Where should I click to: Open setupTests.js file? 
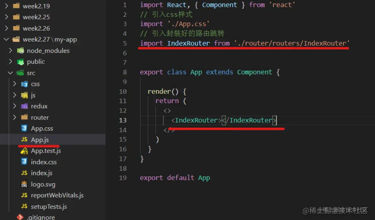(49, 207)
